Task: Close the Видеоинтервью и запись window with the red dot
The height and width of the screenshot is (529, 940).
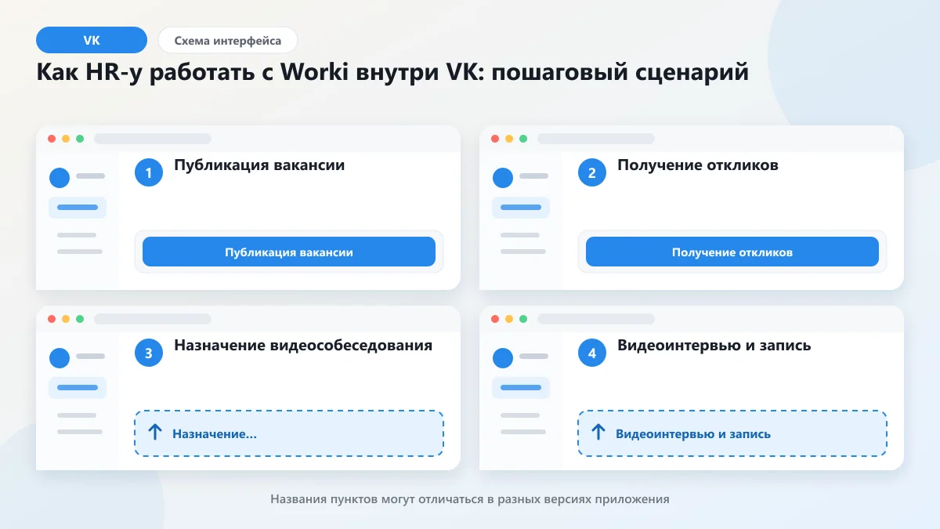Action: point(495,319)
